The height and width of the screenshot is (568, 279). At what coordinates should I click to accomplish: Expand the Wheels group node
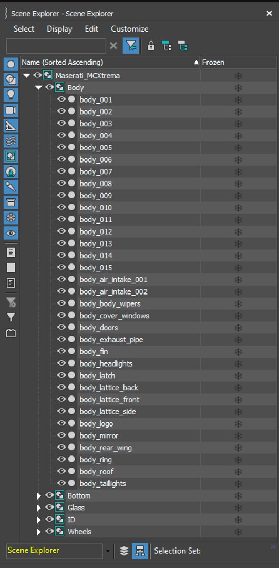39,532
